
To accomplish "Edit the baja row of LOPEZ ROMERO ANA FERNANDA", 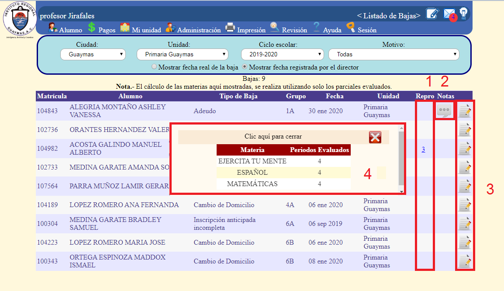I will coord(464,205).
